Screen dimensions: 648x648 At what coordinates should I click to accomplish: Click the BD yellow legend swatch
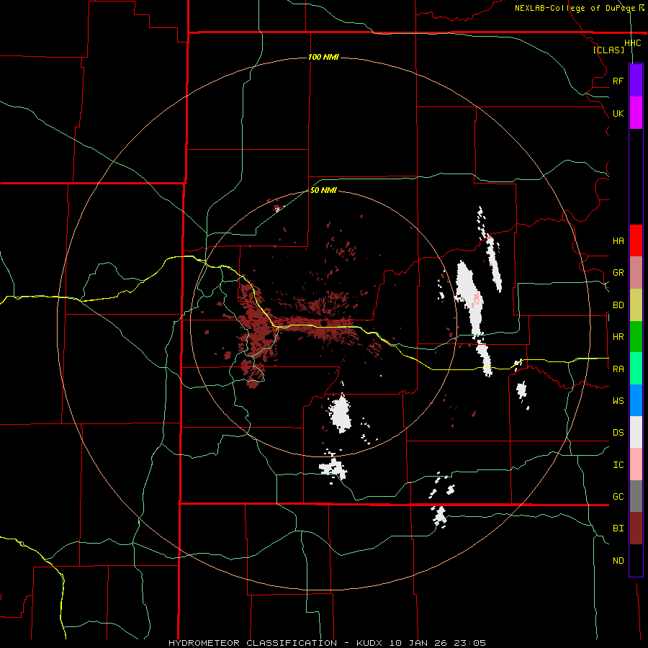coord(636,305)
